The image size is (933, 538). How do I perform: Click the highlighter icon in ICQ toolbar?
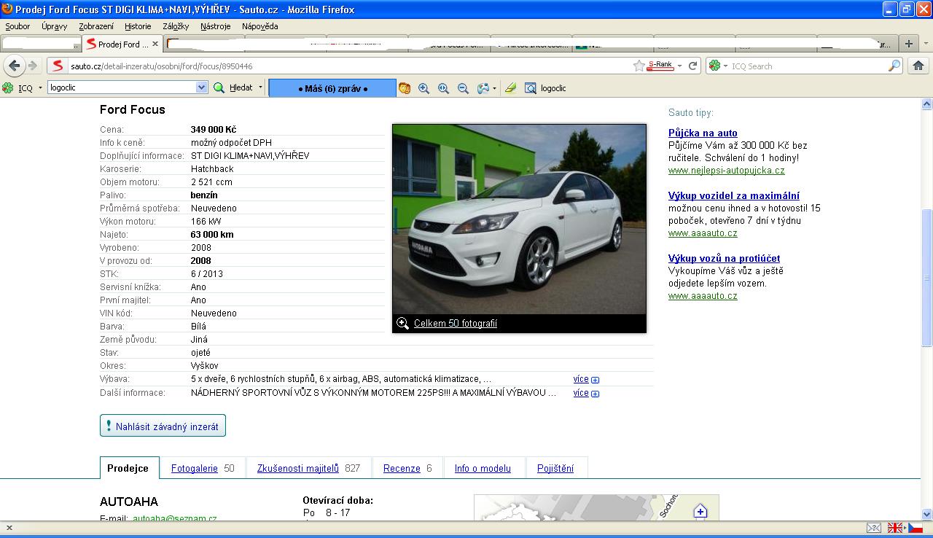(510, 88)
